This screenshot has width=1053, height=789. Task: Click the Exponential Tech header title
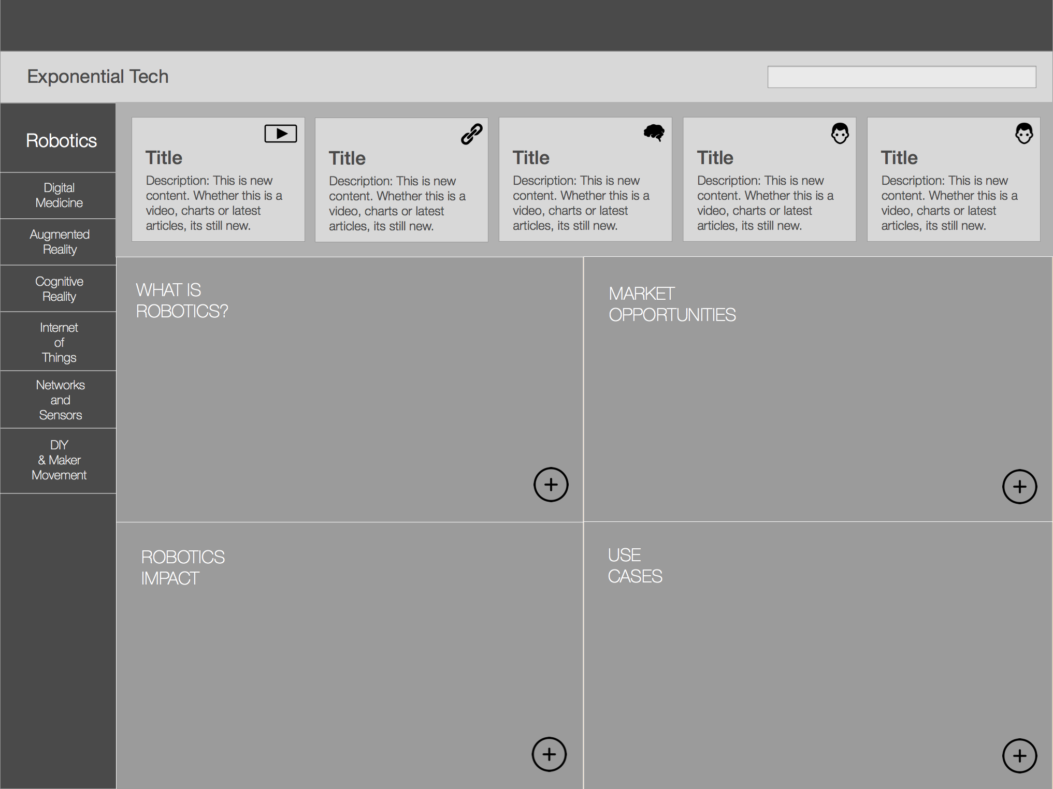pos(98,76)
